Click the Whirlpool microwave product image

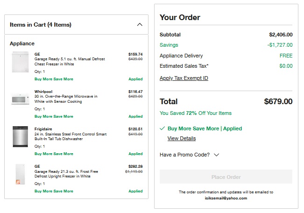pyautogui.click(x=21, y=99)
